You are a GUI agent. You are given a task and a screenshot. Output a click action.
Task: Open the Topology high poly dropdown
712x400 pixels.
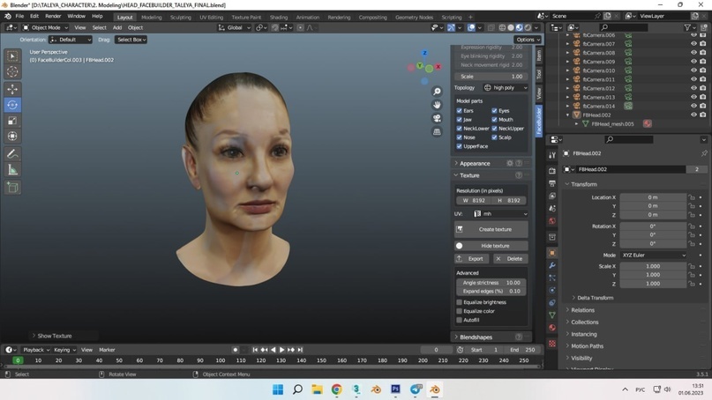coord(505,87)
